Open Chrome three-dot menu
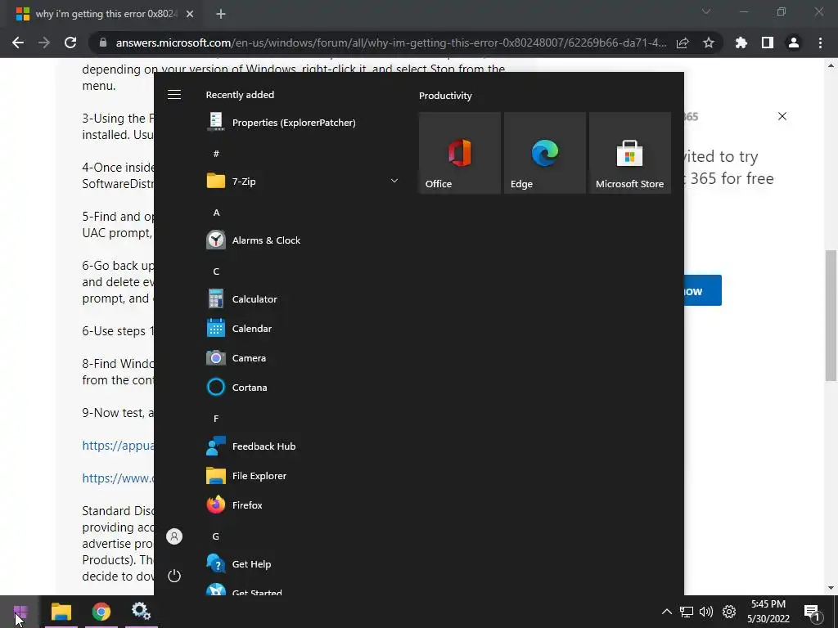The image size is (838, 628). click(x=820, y=43)
